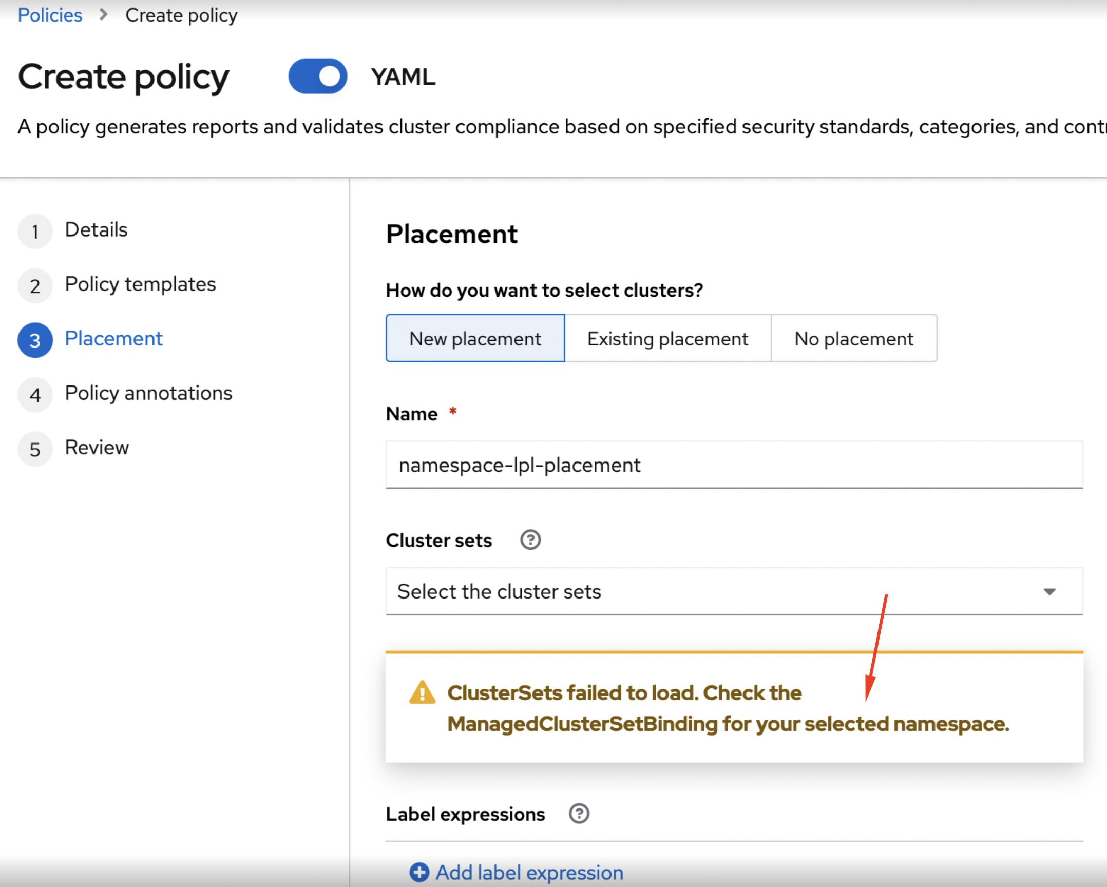This screenshot has width=1107, height=887.
Task: Click Cluster sets help icon
Action: click(x=530, y=540)
